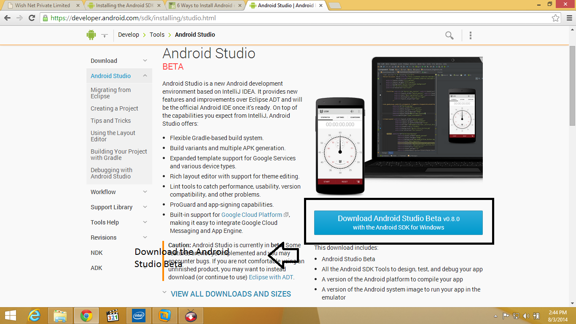Click the Android robot logo icon
This screenshot has width=576, height=324.
point(91,35)
